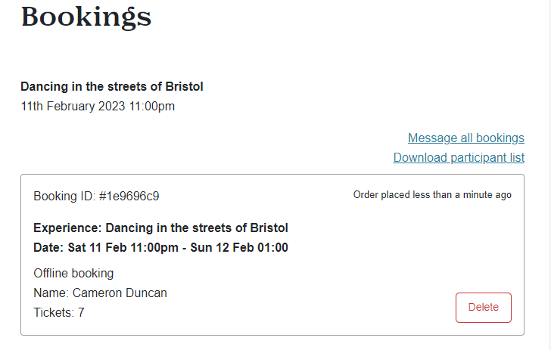Viewport: 551px width, 350px height.
Task: Click the booking Date range line
Action: 160,247
